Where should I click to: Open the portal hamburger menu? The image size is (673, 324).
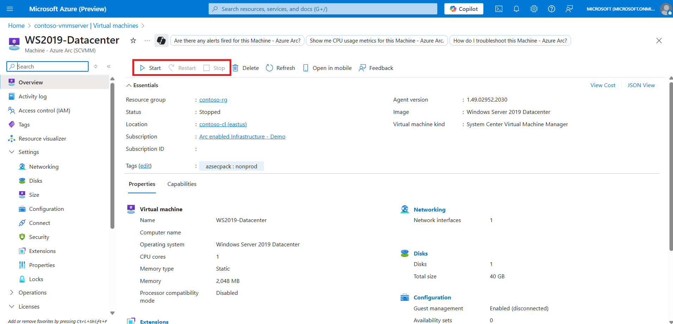point(10,9)
